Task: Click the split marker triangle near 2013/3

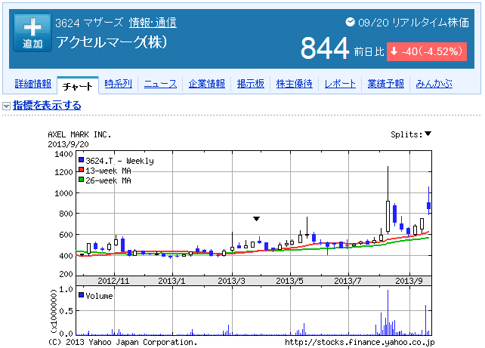Action: (256, 219)
